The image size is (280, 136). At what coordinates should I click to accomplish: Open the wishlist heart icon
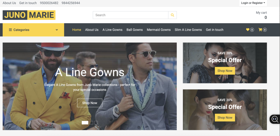pos(248,30)
